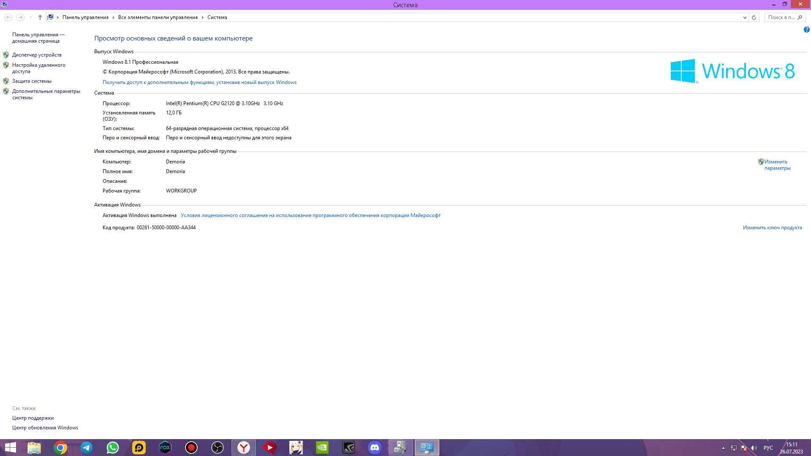Open 'Защита системы' link
Viewport: 811px width, 456px height.
(x=32, y=81)
